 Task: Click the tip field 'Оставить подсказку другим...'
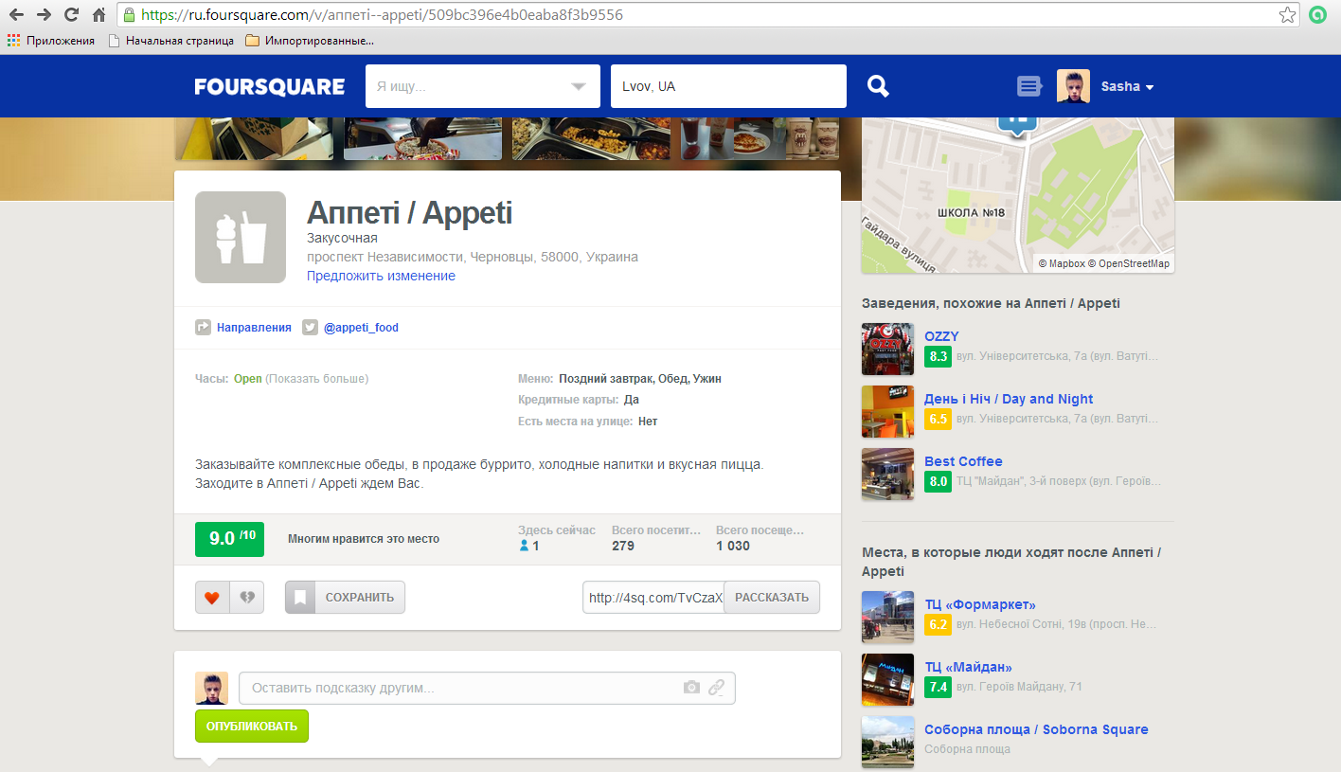[x=487, y=688]
